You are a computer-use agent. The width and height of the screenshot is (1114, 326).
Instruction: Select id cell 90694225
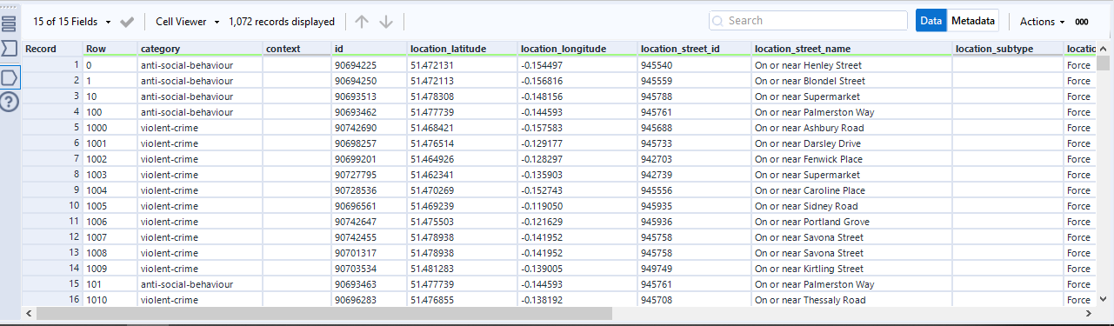point(369,65)
